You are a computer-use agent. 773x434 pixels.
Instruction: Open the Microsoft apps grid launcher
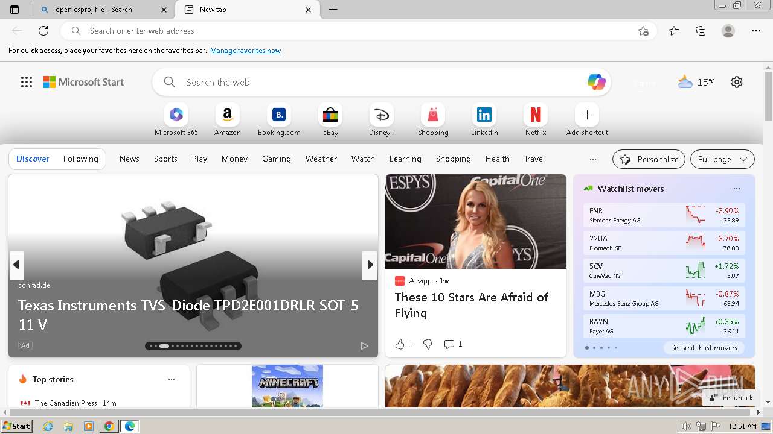click(x=27, y=82)
